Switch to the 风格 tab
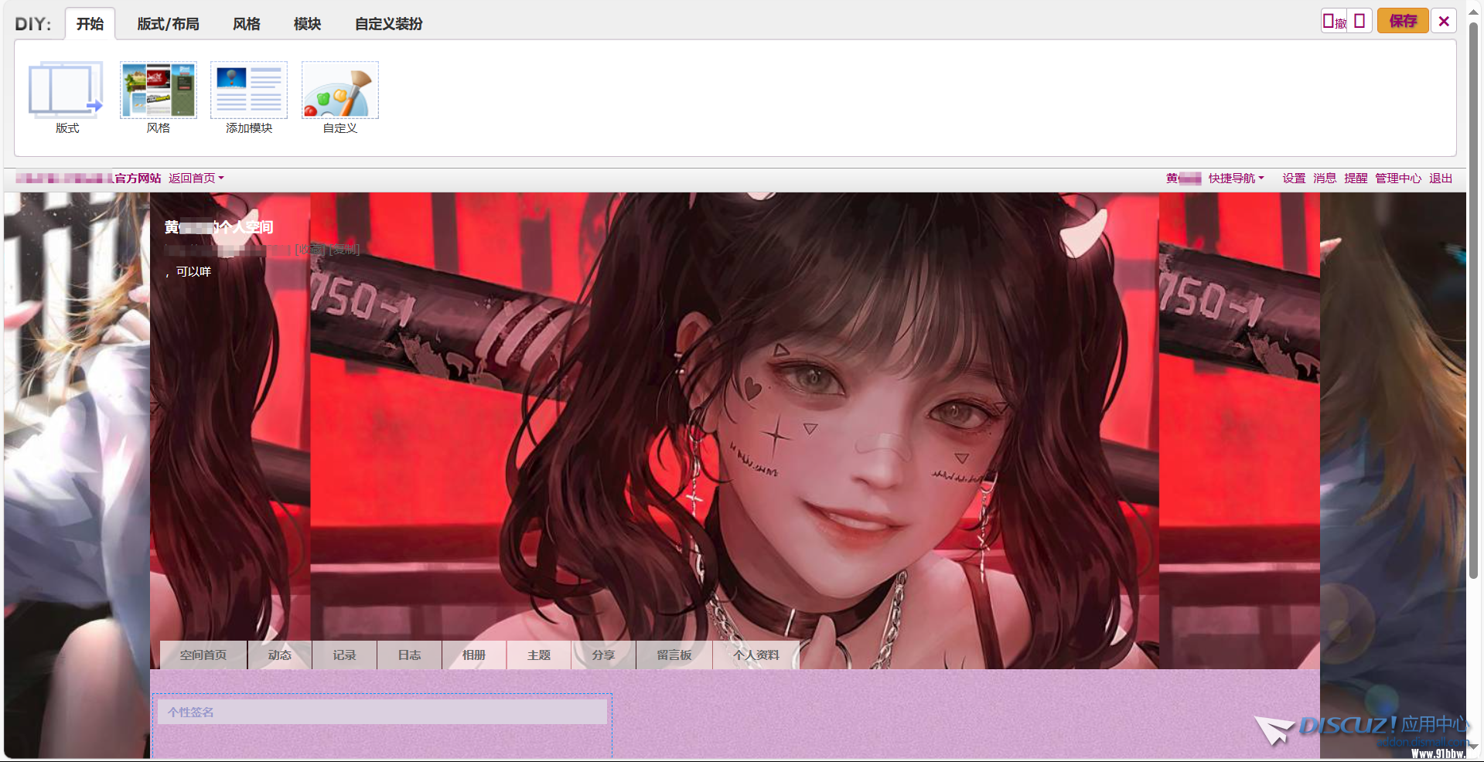 246,24
